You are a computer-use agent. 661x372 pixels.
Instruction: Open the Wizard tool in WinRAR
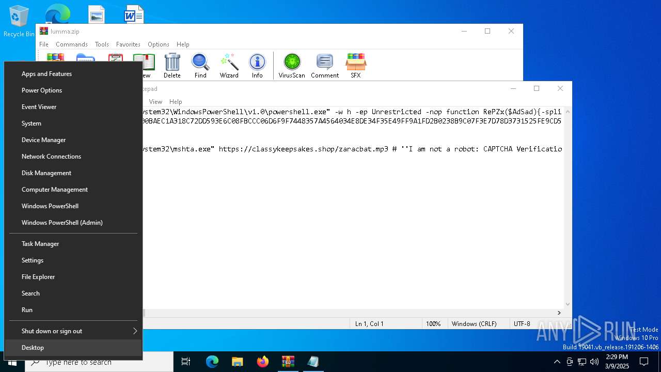tap(229, 66)
